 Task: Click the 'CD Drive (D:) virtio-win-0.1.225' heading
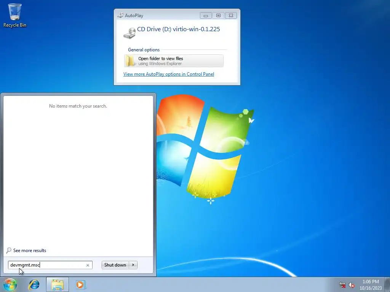pos(178,29)
